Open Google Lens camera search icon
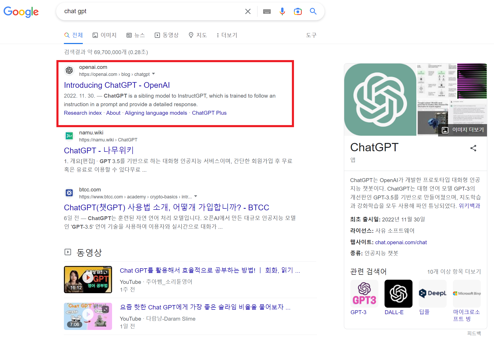The height and width of the screenshot is (339, 494). pyautogui.click(x=298, y=11)
